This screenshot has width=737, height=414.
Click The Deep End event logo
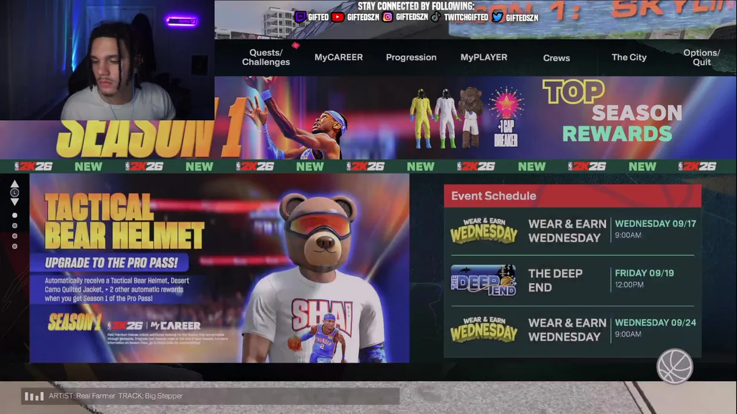[x=483, y=280]
